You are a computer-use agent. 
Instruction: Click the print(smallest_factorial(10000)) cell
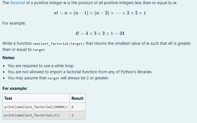click(x=36, y=107)
